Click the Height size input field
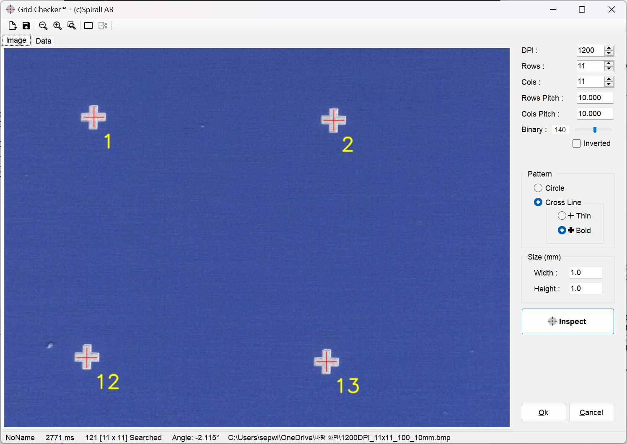The image size is (627, 444). (586, 288)
